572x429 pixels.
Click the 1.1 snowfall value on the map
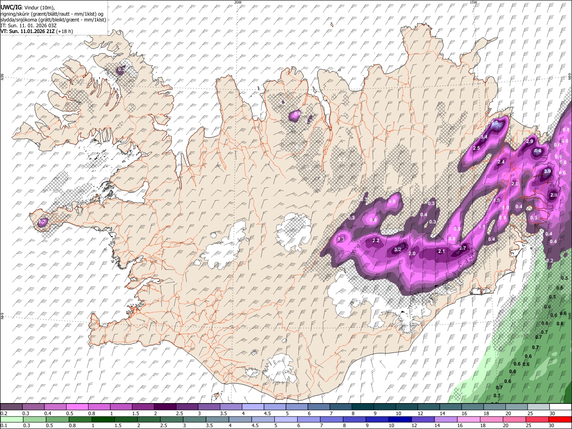(482, 227)
